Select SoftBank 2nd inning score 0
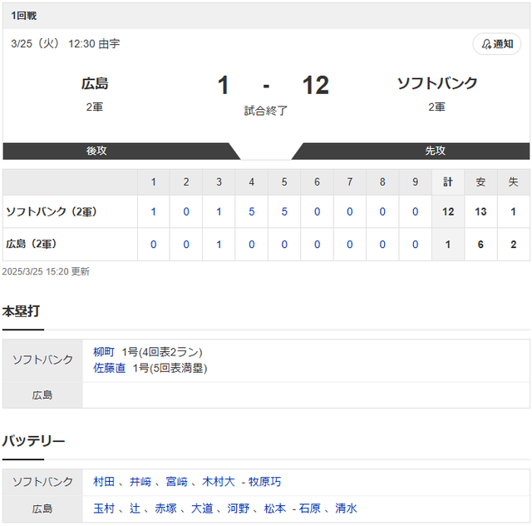532x526 pixels. click(x=186, y=211)
